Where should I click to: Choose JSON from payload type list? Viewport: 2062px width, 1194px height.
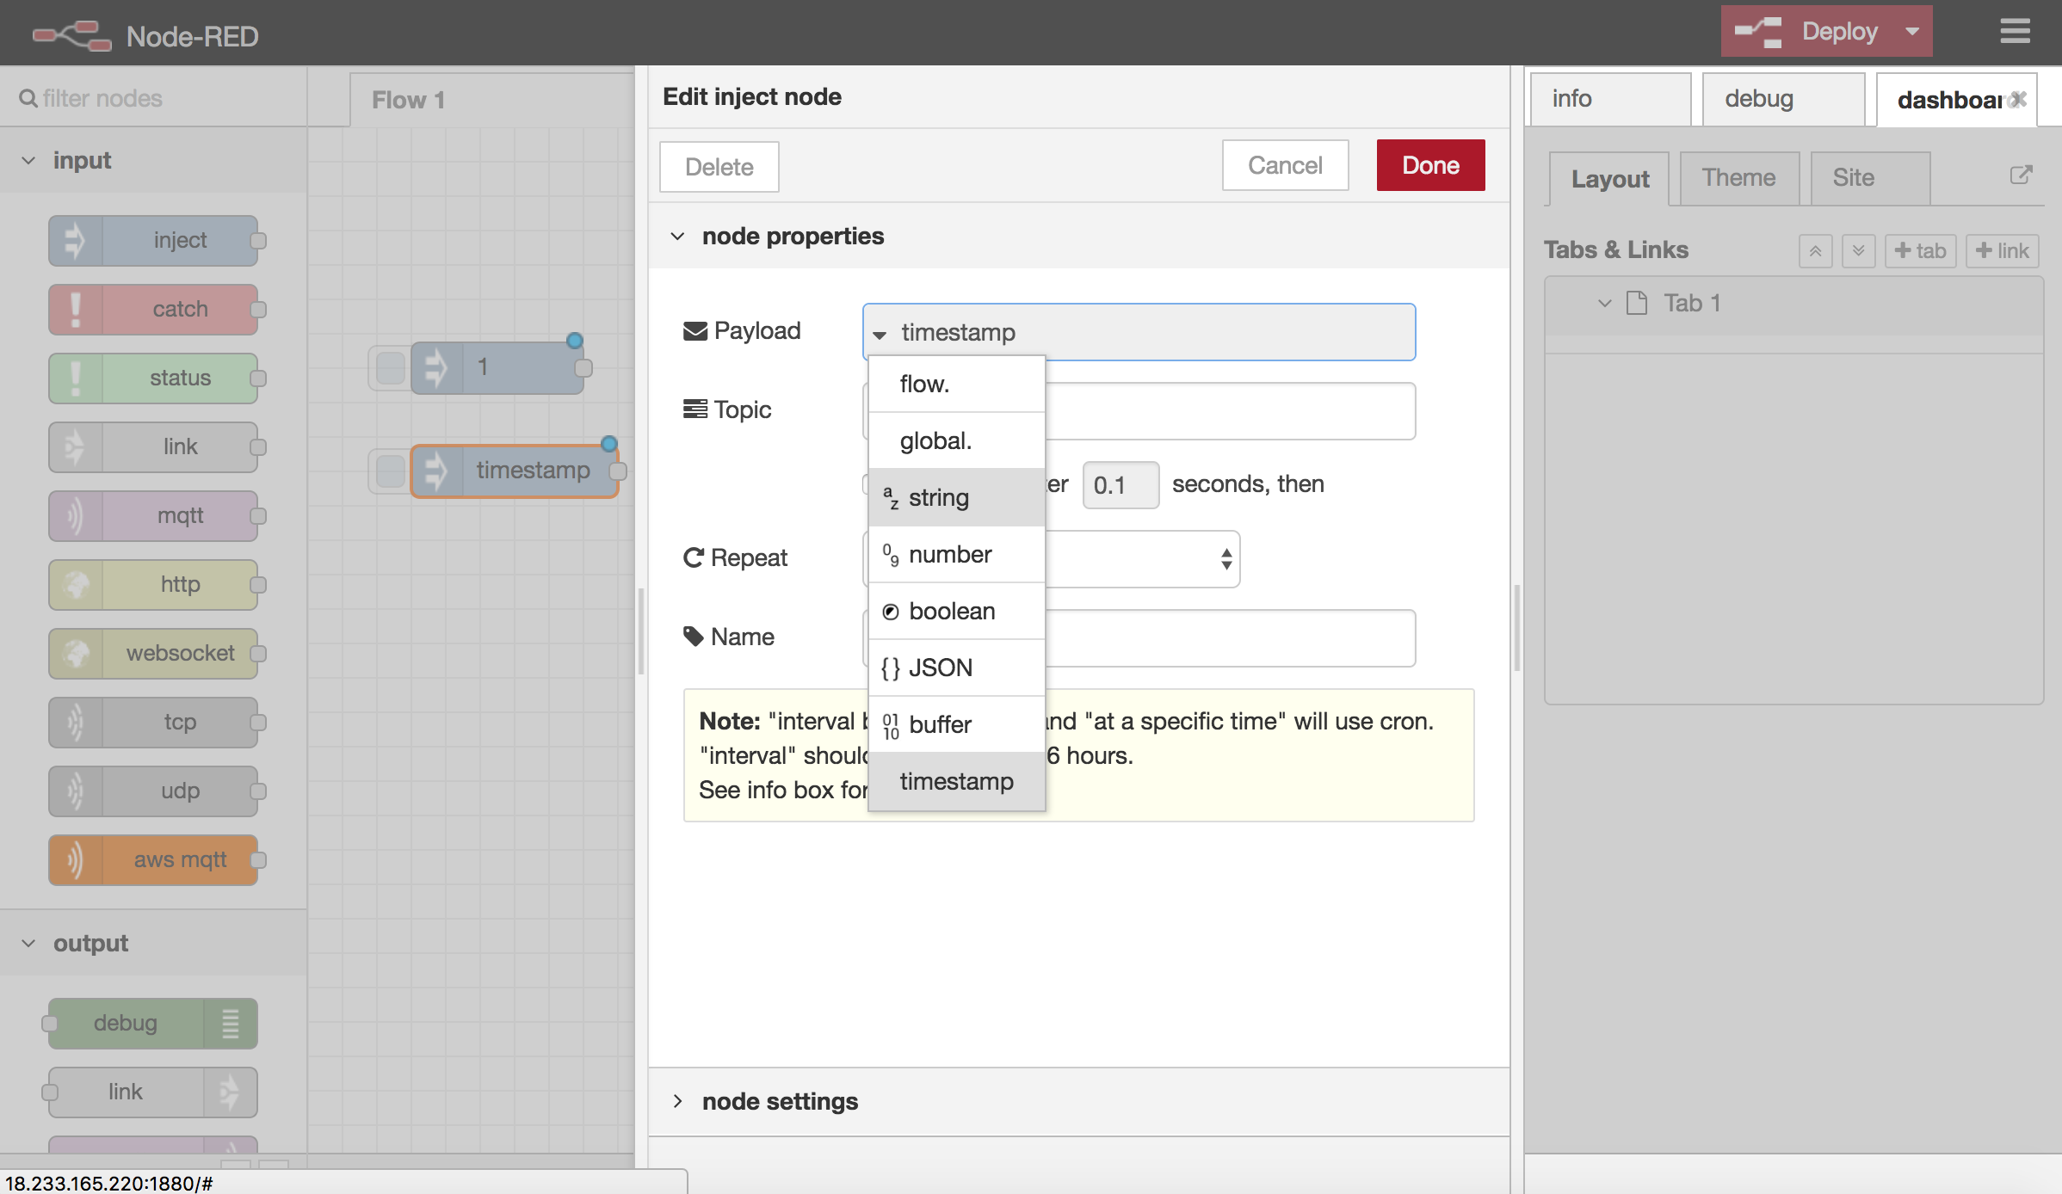[956, 668]
